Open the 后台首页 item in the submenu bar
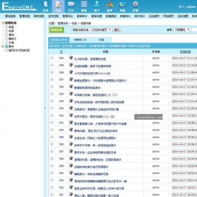Image resolution: width=197 pixels, height=197 pixels. pos(154,16)
